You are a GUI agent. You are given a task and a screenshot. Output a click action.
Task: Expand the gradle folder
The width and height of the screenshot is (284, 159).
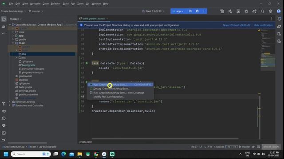[13, 39]
